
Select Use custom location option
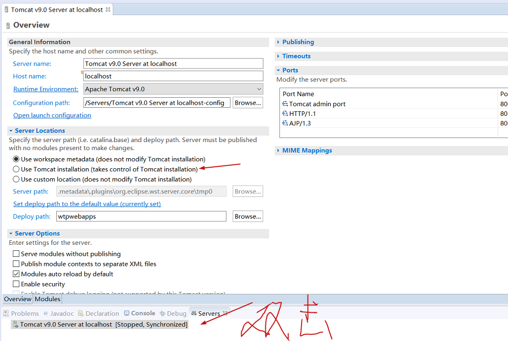(x=16, y=179)
